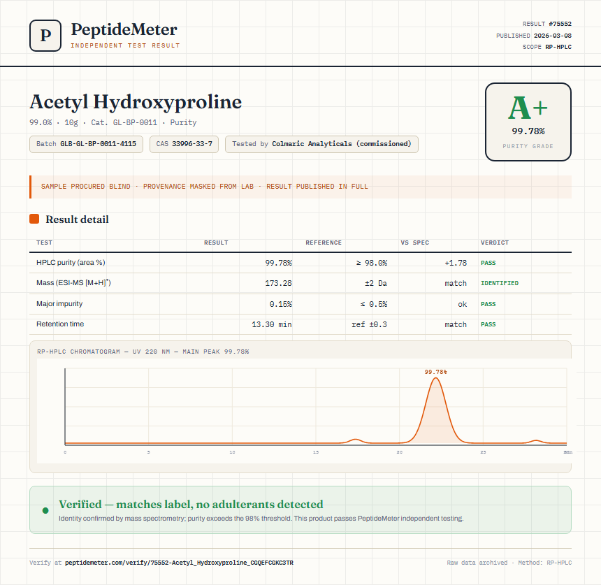
Task: Click the 99.78% value in grade badge
Action: pyautogui.click(x=528, y=131)
